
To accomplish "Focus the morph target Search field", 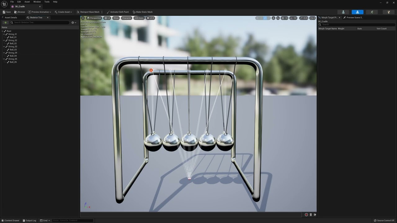I will pyautogui.click(x=357, y=24).
